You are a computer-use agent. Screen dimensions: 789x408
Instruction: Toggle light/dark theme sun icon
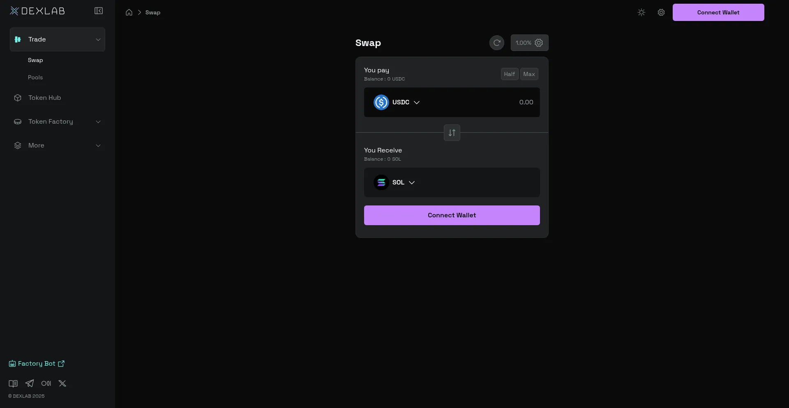[x=641, y=12]
